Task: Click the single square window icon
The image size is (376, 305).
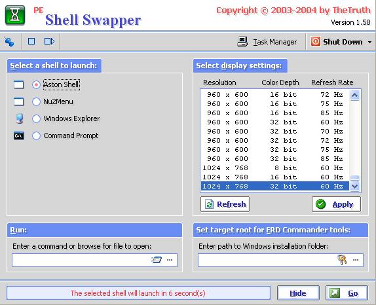Action: 31,41
